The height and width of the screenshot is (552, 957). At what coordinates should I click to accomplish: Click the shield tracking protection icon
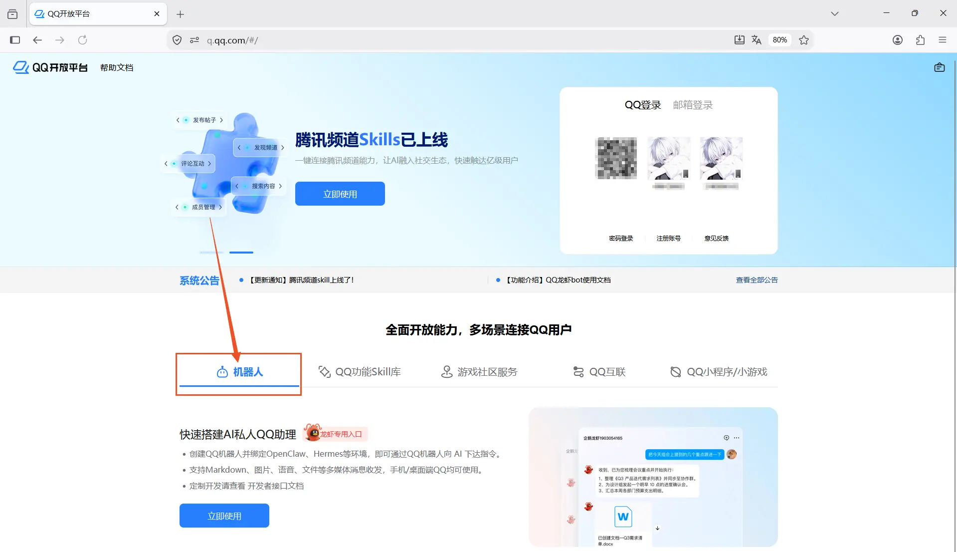point(177,40)
